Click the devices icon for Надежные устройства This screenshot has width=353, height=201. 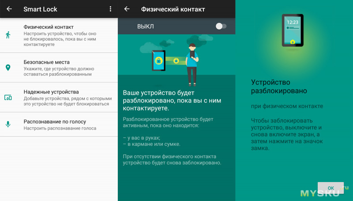coord(8,97)
